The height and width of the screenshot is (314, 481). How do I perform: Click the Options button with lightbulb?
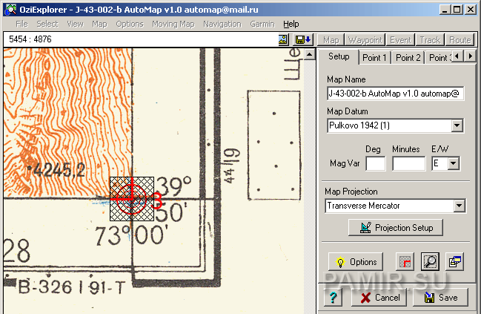click(356, 262)
